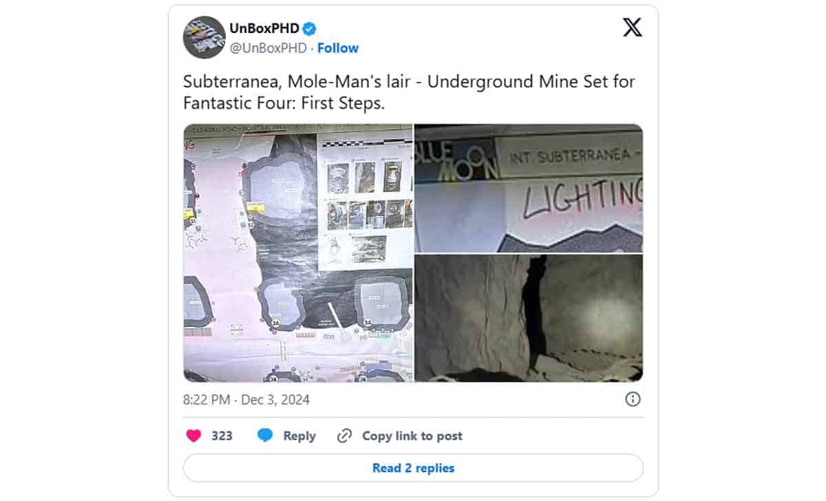Screen dimensions: 826x501
Task: Click the Subterranea Mole-Man's lair tweet text
Action: tap(409, 92)
